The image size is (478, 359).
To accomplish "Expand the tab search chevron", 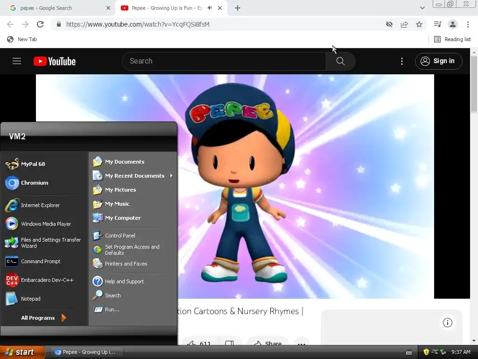I will (422, 8).
